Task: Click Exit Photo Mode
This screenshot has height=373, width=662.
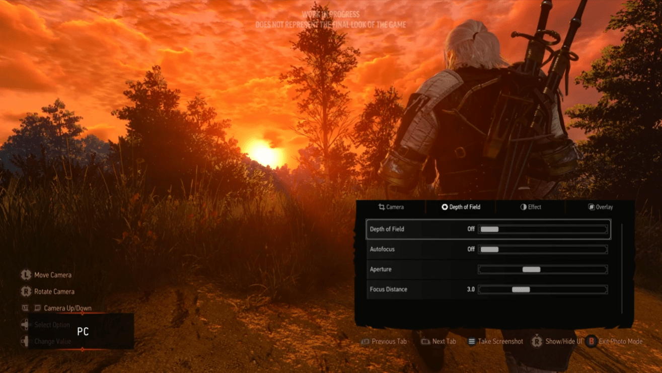Action: (621, 341)
